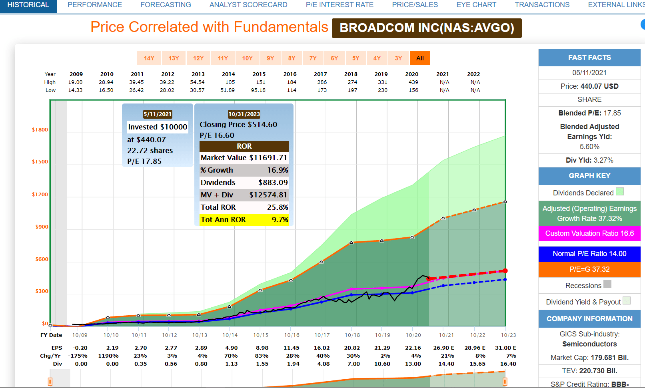Switch to the PERFORMANCE tab
Screen dimensions: 645x388
pos(95,5)
